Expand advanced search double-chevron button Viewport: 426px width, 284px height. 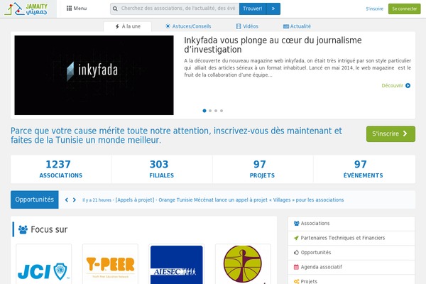click(273, 9)
